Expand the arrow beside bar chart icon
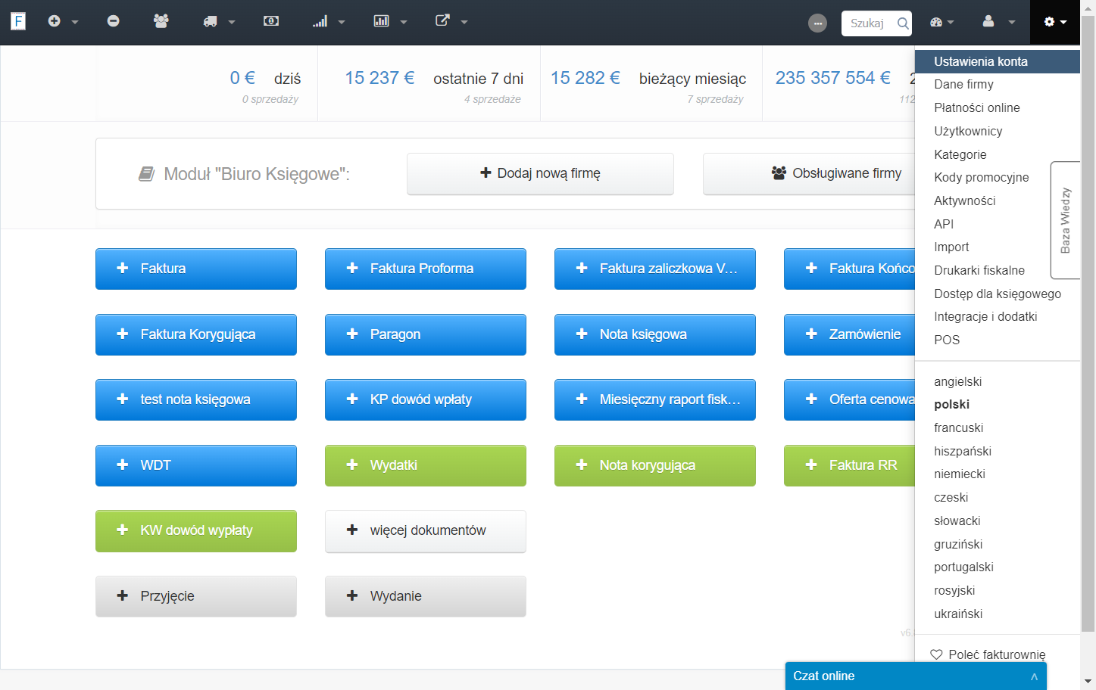The image size is (1096, 690). [x=404, y=23]
